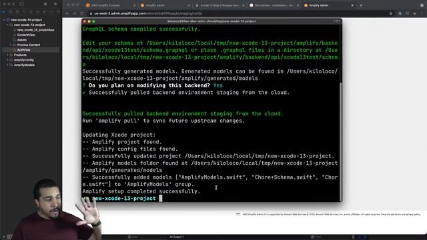Click the add button at navigator bottom-left
This screenshot has height=240, width=427.
(x=4, y=237)
